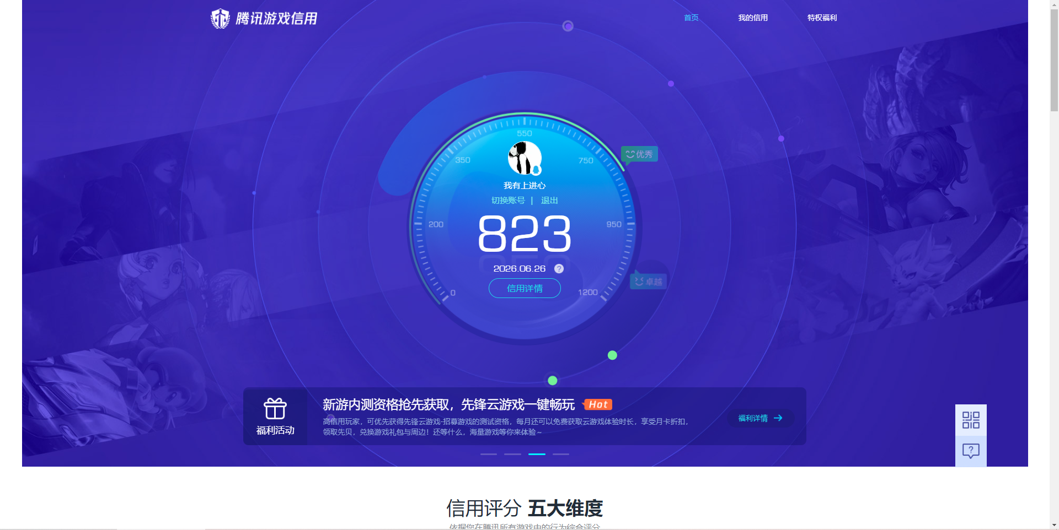The image size is (1059, 530).
Task: Click the 腾讯游戏信用 title text
Action: (276, 19)
